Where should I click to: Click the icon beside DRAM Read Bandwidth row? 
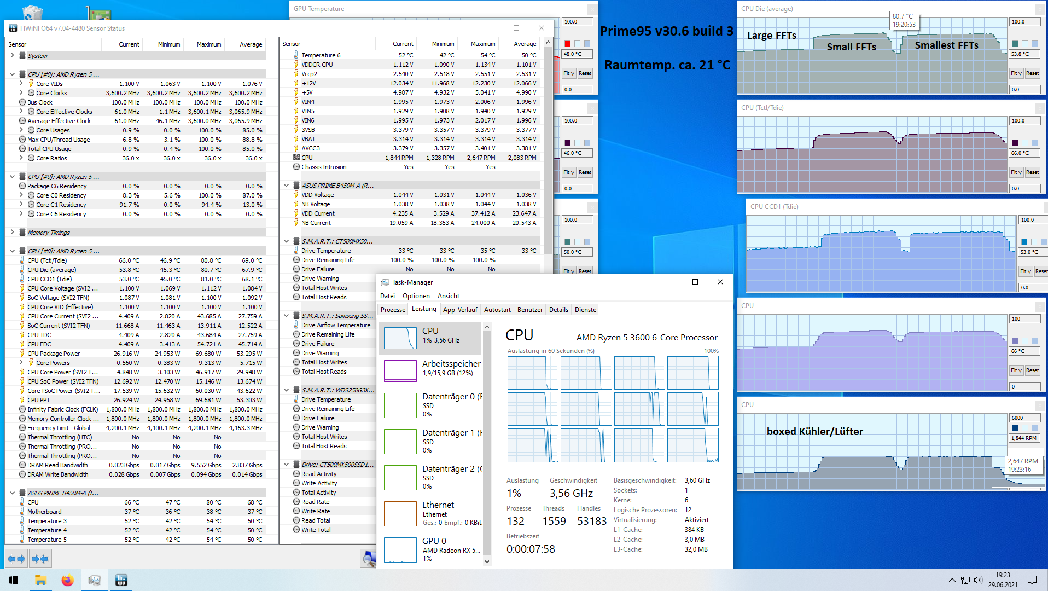click(x=22, y=465)
